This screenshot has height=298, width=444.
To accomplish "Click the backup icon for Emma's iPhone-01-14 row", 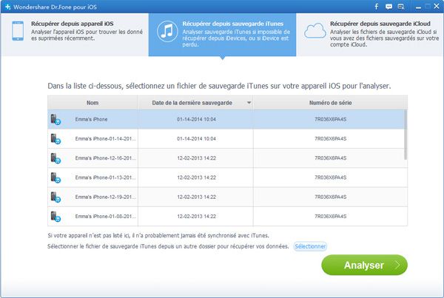I will coord(55,139).
